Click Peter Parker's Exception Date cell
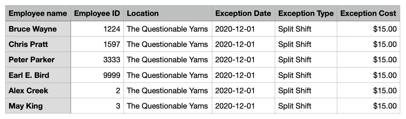Viewport: 406px width, 119px height. (244, 60)
